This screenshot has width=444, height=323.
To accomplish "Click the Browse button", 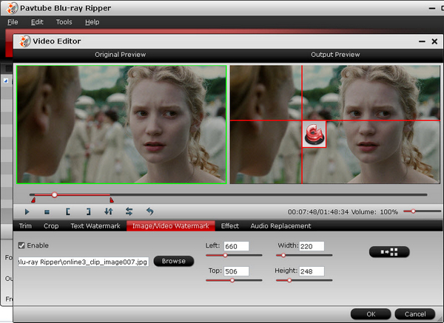I will (x=174, y=261).
